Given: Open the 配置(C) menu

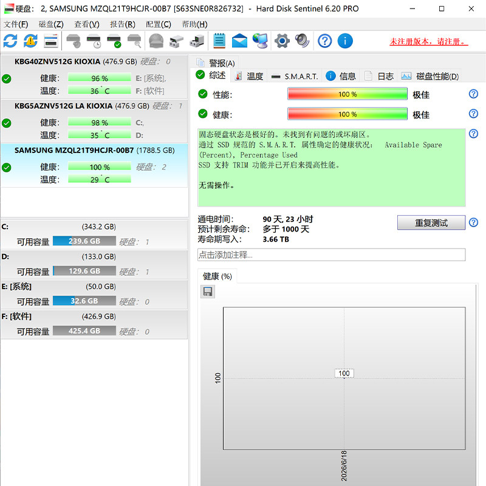Looking at the screenshot, I should [159, 24].
